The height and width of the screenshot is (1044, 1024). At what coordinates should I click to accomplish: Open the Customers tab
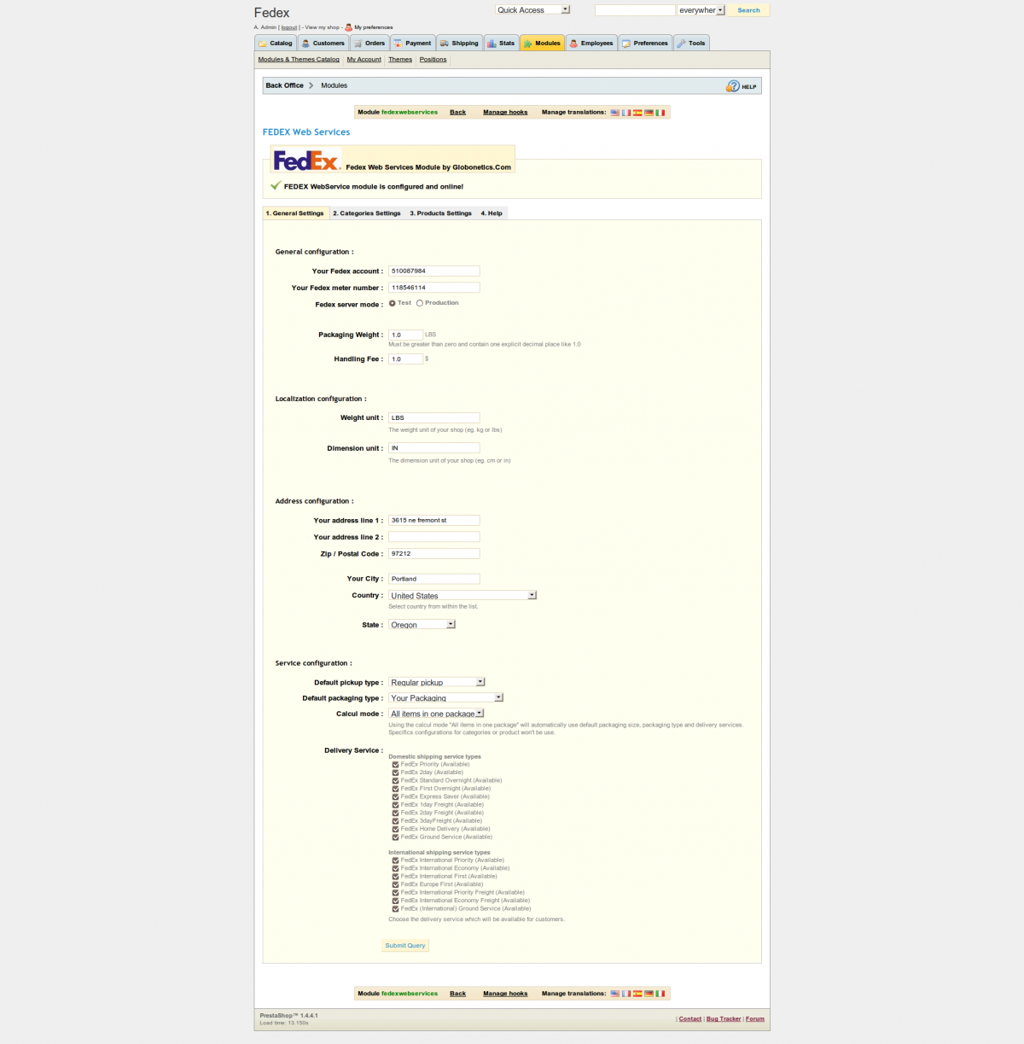tap(323, 44)
